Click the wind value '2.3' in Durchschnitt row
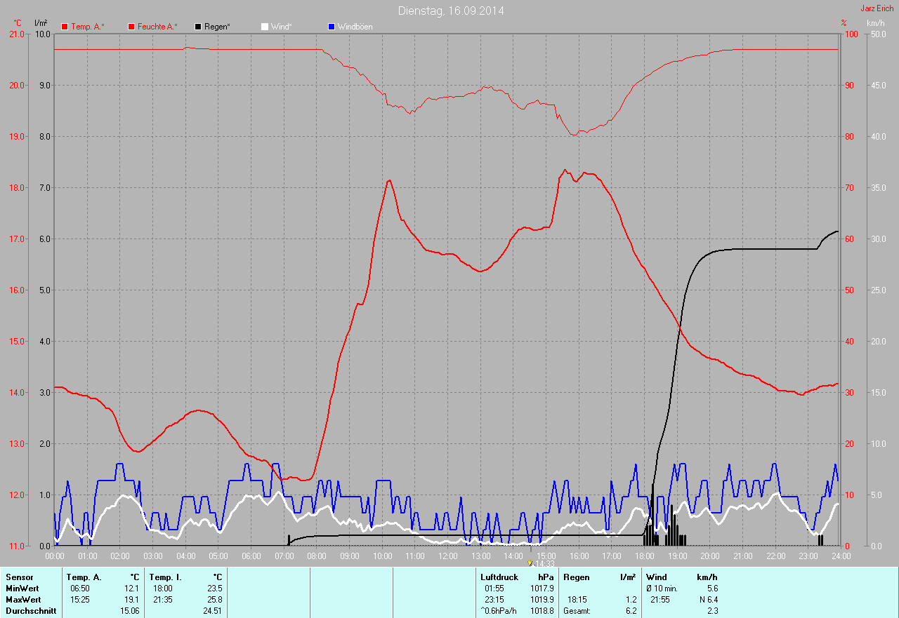Screen dimensions: 899x618 point(712,611)
